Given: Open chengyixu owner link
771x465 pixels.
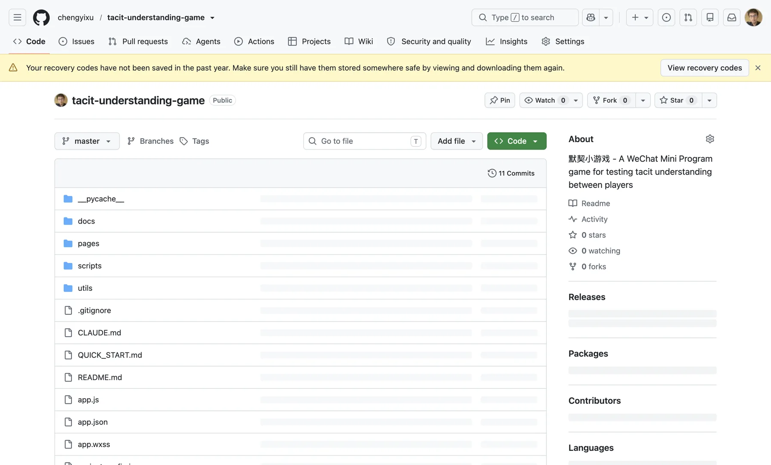Looking at the screenshot, I should point(76,18).
